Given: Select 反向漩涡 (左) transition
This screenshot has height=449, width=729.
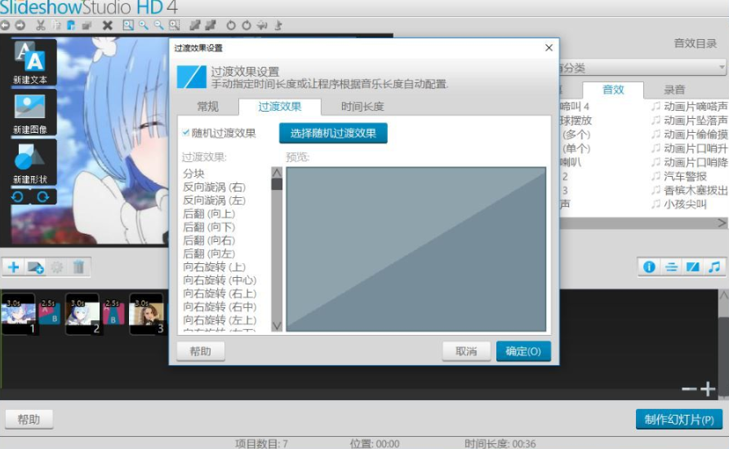Looking at the screenshot, I should (215, 200).
